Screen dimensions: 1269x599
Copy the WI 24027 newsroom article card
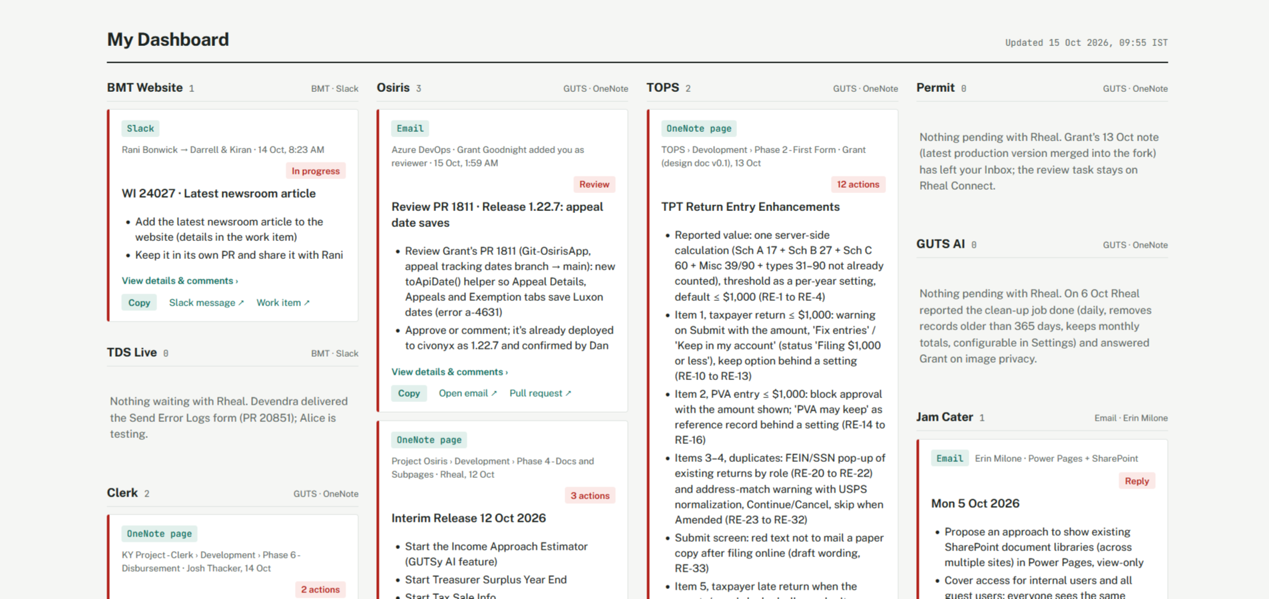(139, 303)
